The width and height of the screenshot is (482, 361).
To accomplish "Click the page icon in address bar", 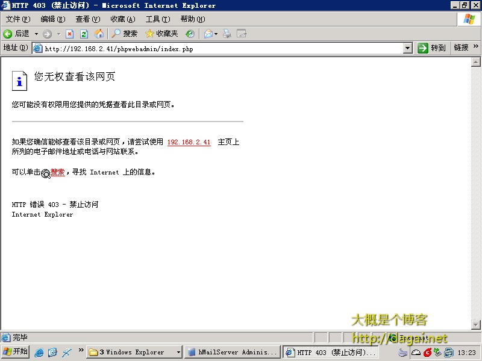I will (38, 49).
